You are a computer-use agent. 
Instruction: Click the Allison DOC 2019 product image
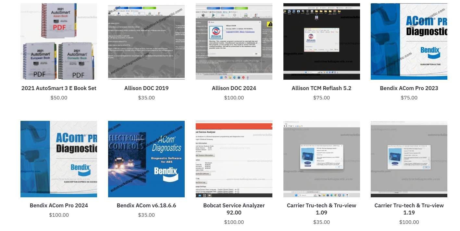coord(146,42)
